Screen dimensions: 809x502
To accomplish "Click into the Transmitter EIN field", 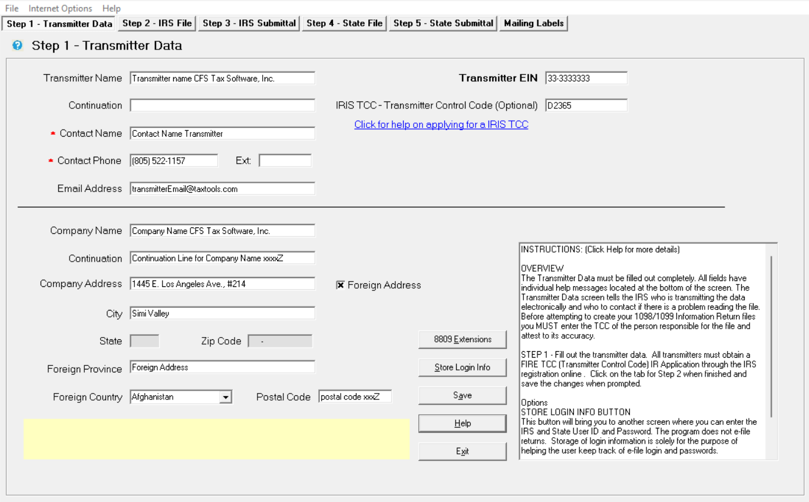I will pyautogui.click(x=586, y=78).
